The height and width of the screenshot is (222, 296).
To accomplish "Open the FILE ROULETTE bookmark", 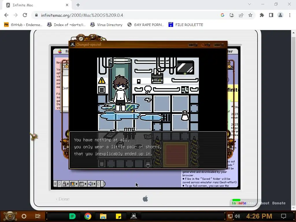I will click(186, 25).
